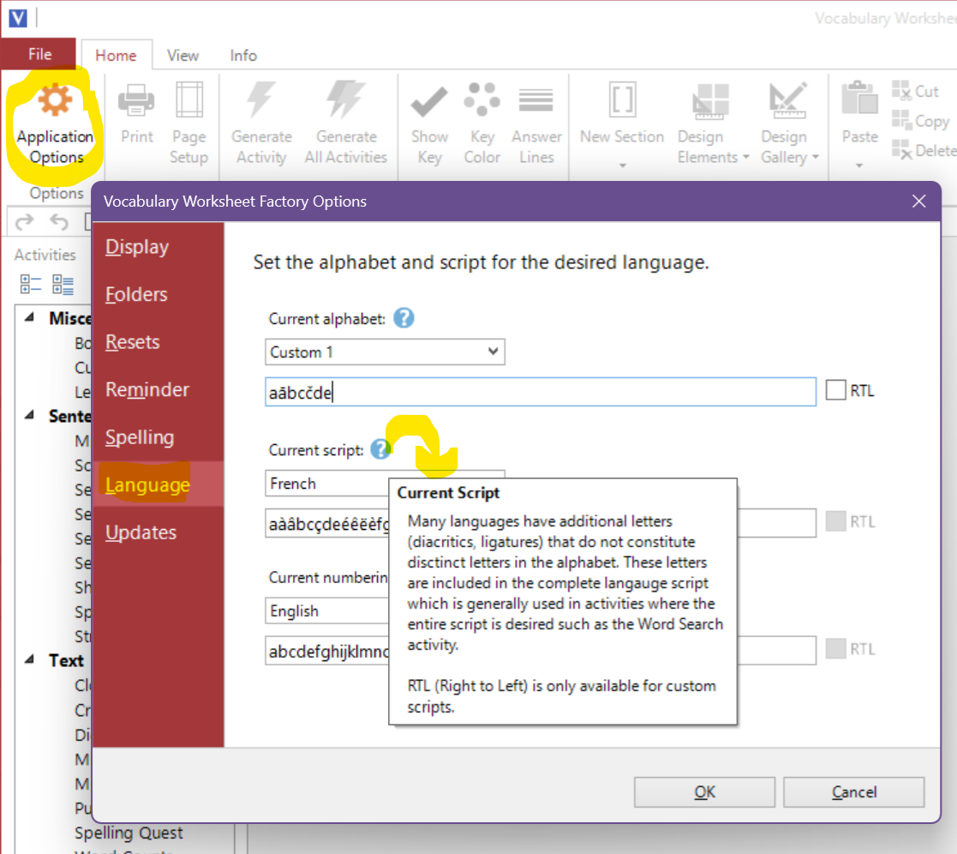The height and width of the screenshot is (854, 957).
Task: Click the redo arrow icon
Action: [24, 221]
